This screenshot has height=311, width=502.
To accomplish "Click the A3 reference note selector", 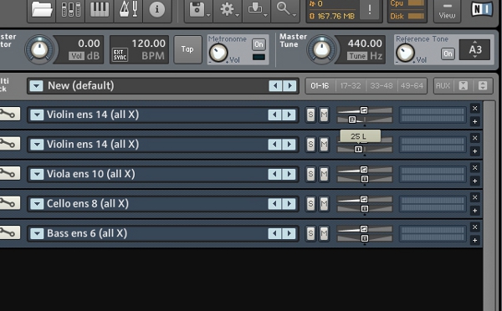I will point(474,49).
